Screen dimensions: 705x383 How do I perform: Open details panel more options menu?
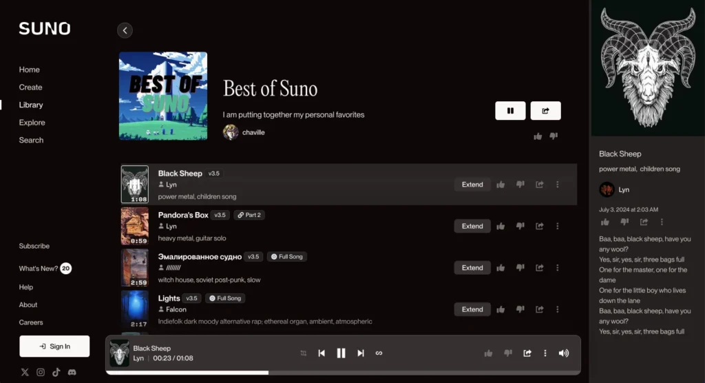pyautogui.click(x=662, y=222)
